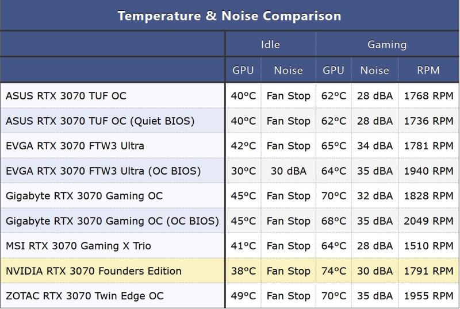Select the 1510 RPM cell for MSI
This screenshot has height=309, width=460.
pyautogui.click(x=428, y=246)
